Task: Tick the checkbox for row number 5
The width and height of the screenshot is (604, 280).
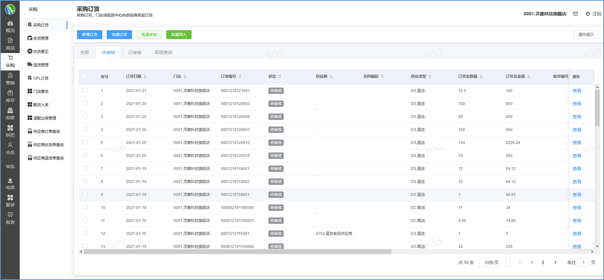Action: pos(85,142)
